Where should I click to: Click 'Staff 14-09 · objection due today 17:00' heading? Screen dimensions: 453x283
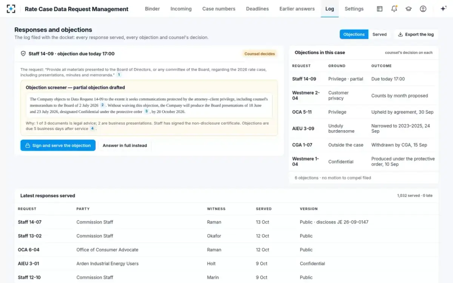[x=71, y=54]
